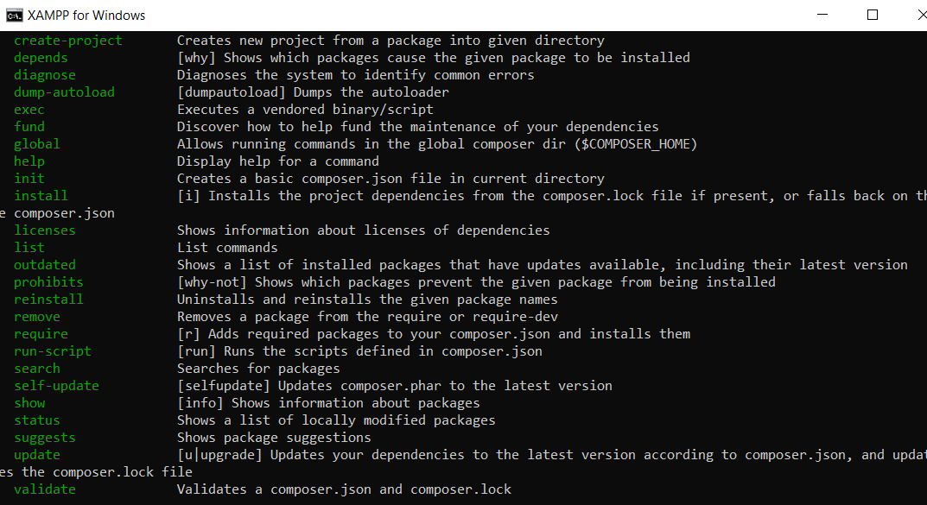The width and height of the screenshot is (927, 505).
Task: Maximize the XAMPP console window
Action: click(x=872, y=15)
